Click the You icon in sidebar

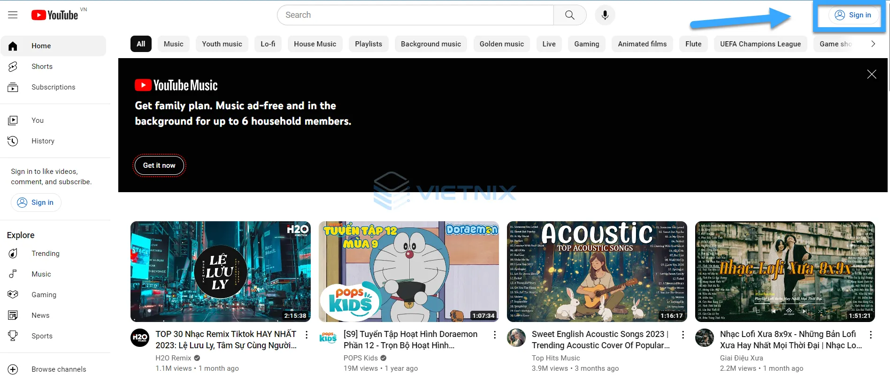[13, 120]
